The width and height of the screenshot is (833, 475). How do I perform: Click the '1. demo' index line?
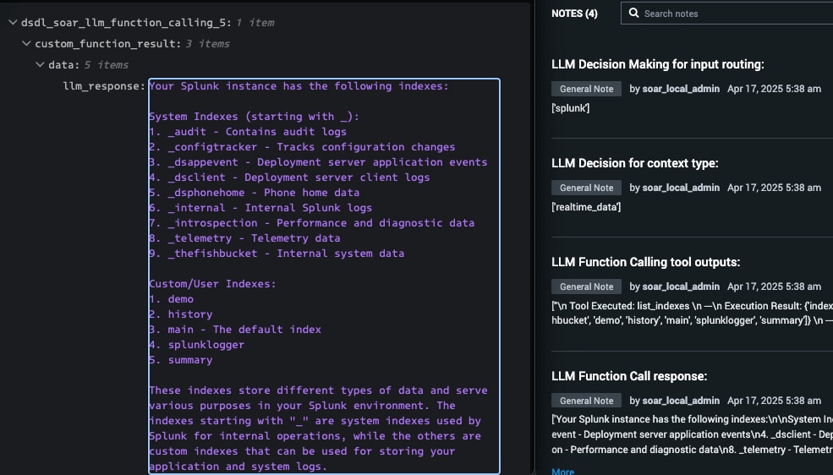coord(171,299)
